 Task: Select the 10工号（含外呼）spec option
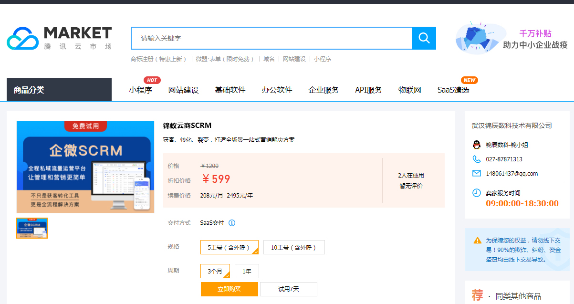(294, 247)
